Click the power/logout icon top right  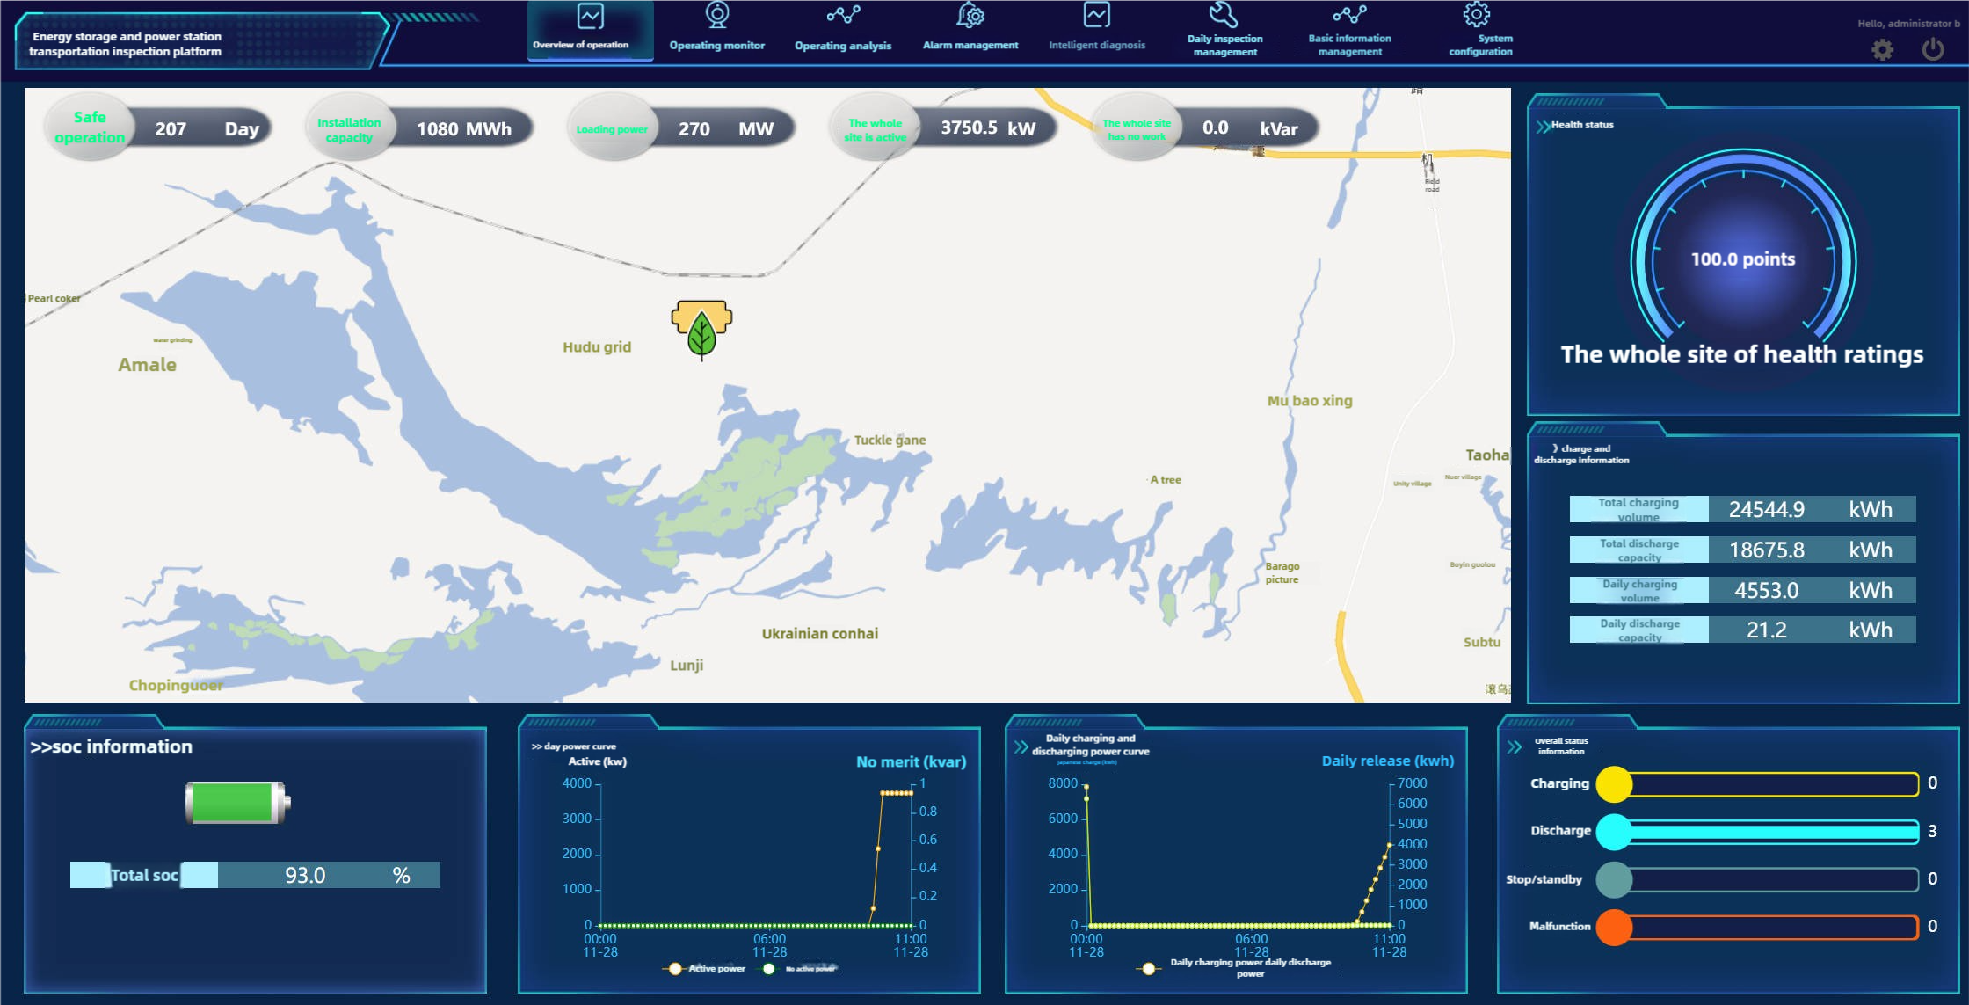tap(1931, 50)
